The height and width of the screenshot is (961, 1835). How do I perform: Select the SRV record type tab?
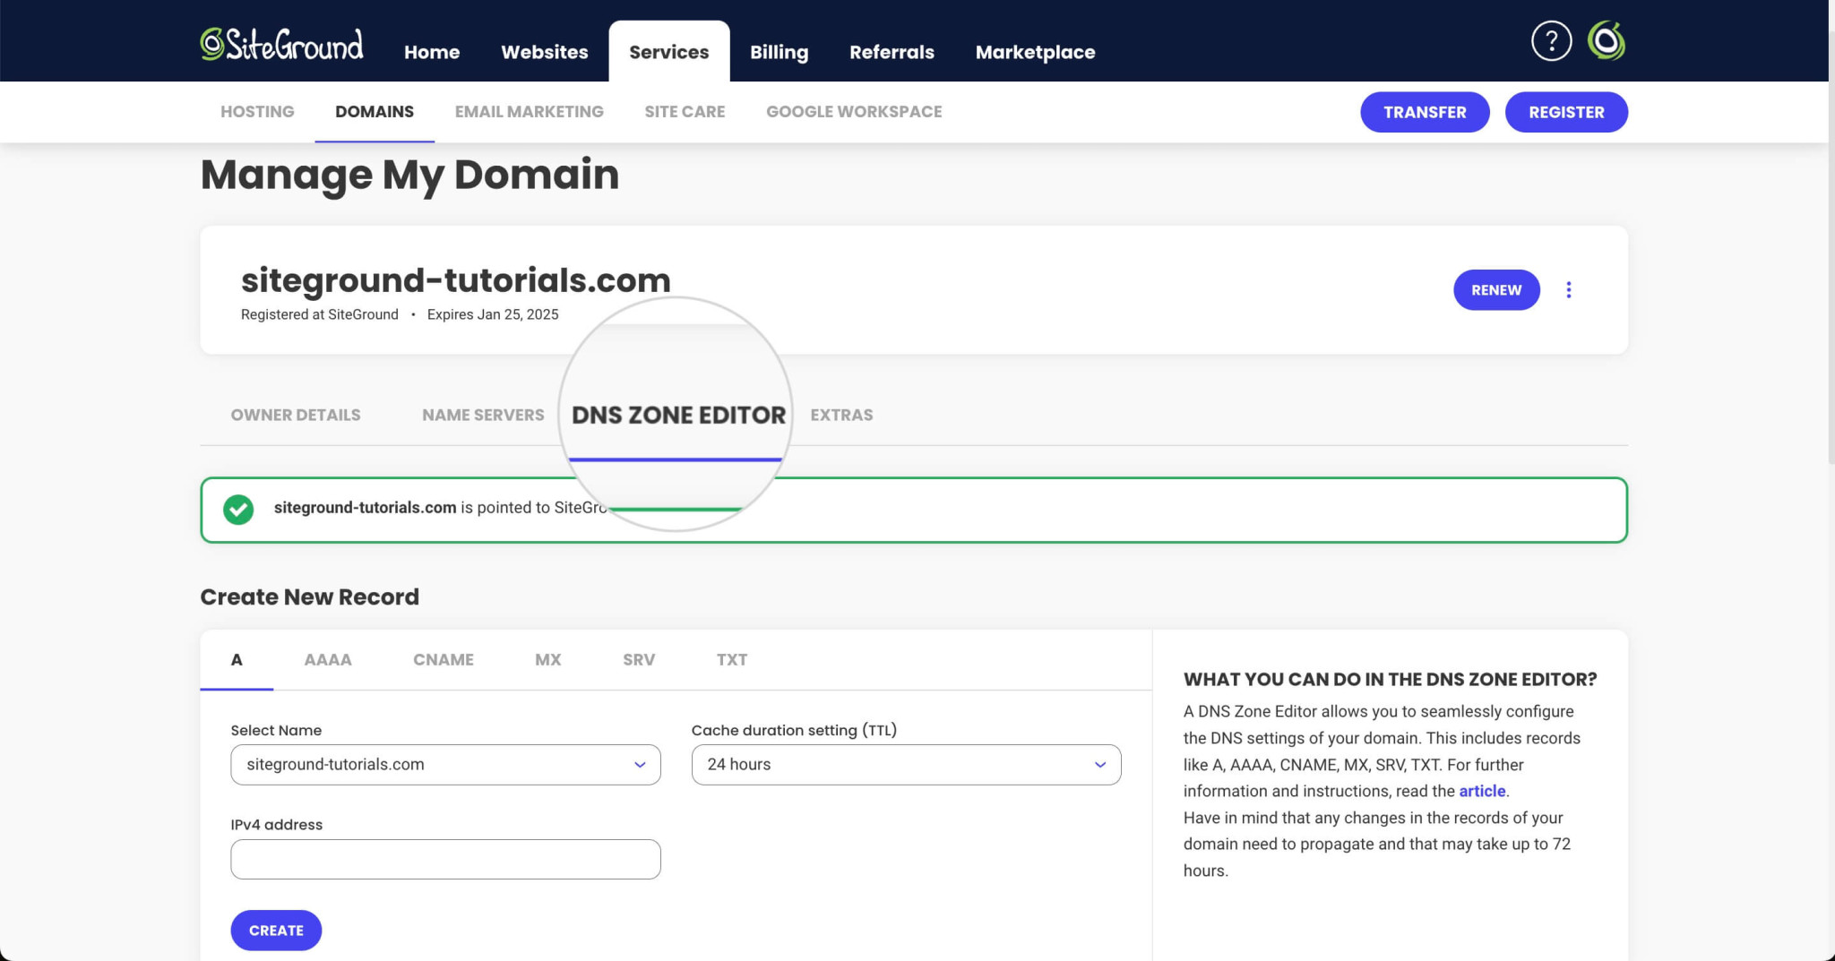pyautogui.click(x=639, y=660)
